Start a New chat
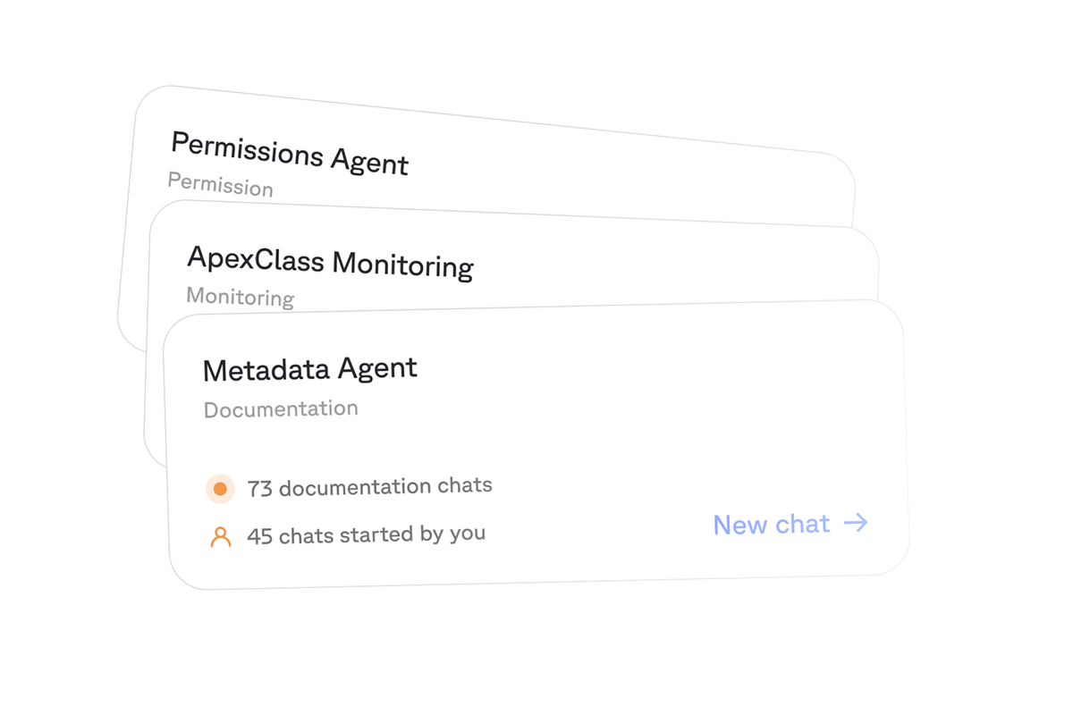Viewport: 1073px width, 715px height. pyautogui.click(x=772, y=525)
